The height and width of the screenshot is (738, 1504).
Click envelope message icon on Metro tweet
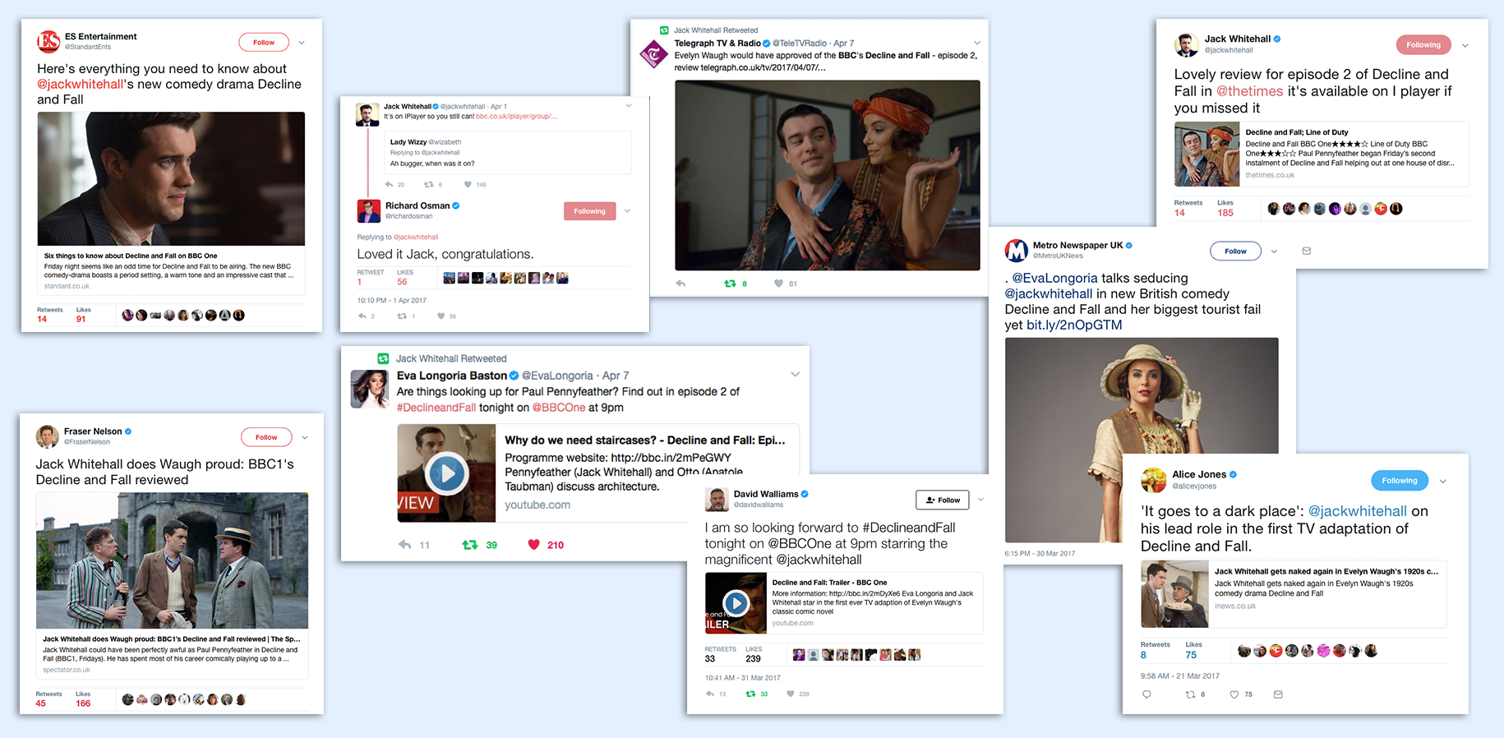tap(1307, 251)
